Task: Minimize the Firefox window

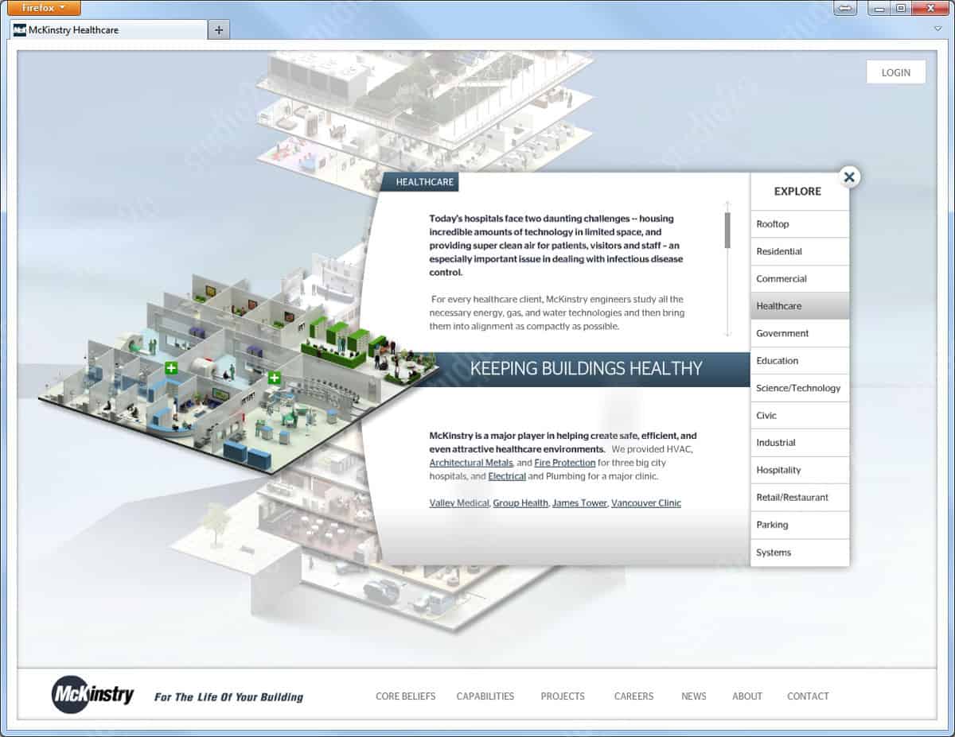Action: click(x=879, y=8)
